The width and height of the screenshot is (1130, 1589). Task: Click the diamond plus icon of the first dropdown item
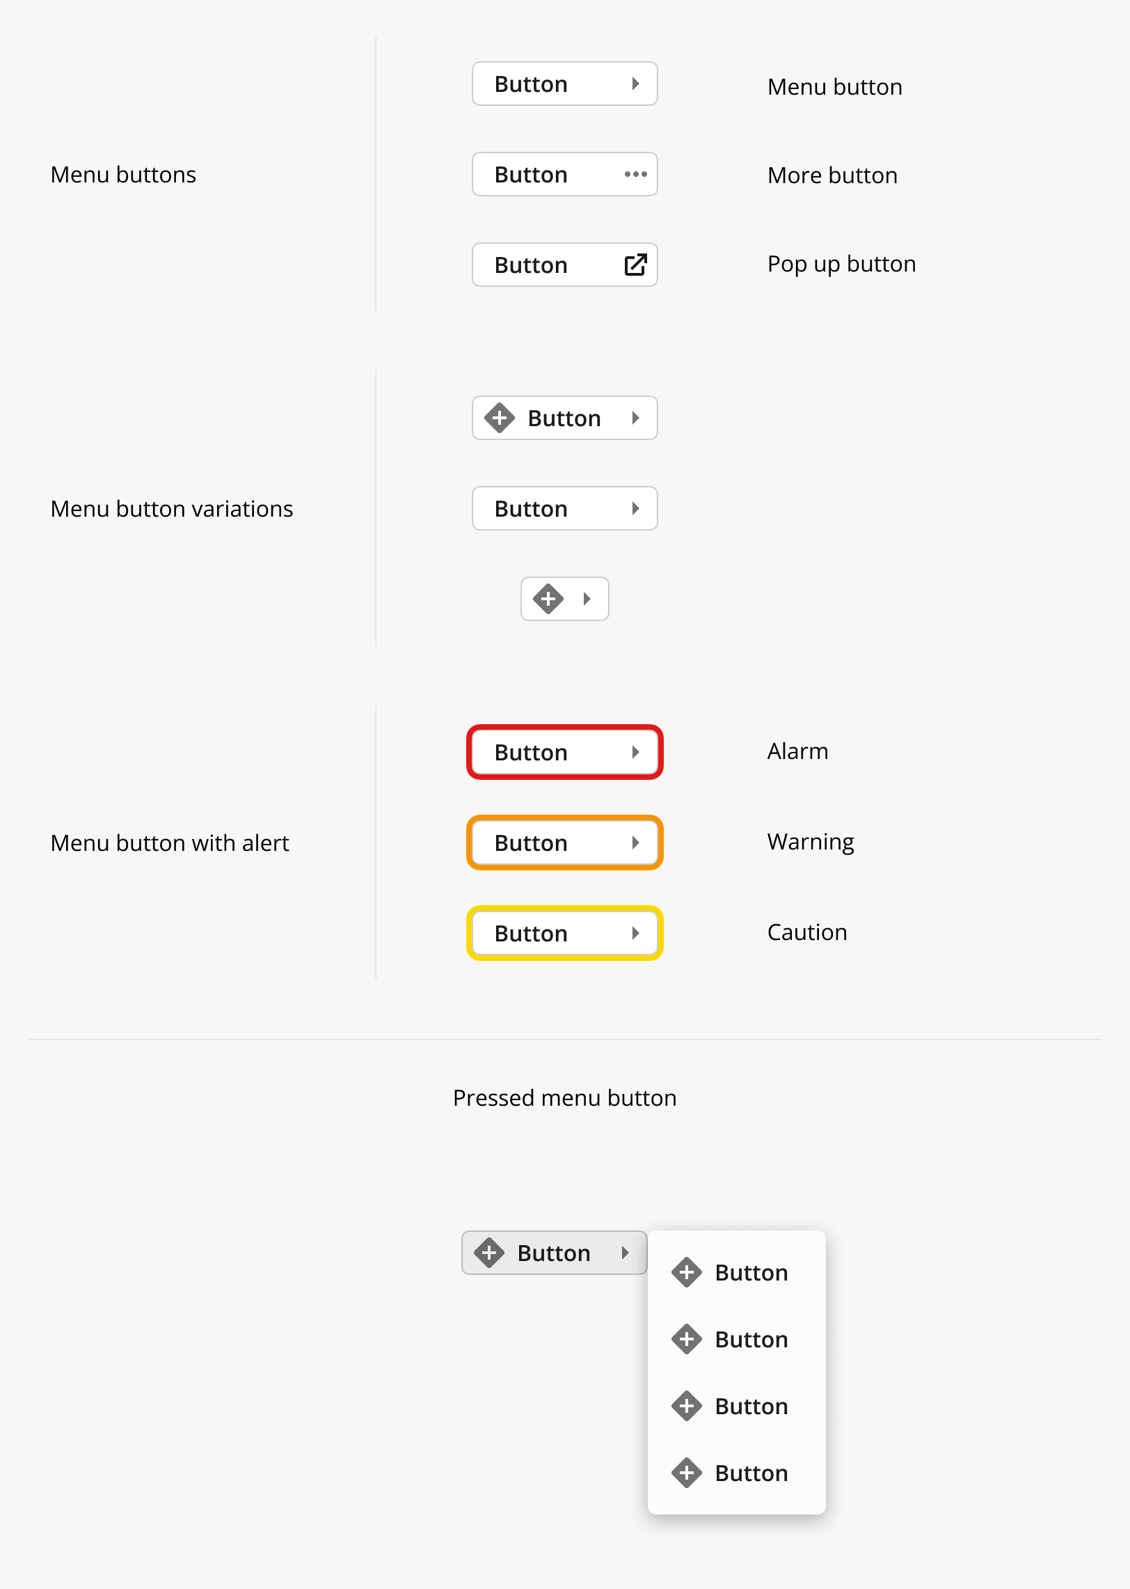tap(687, 1272)
